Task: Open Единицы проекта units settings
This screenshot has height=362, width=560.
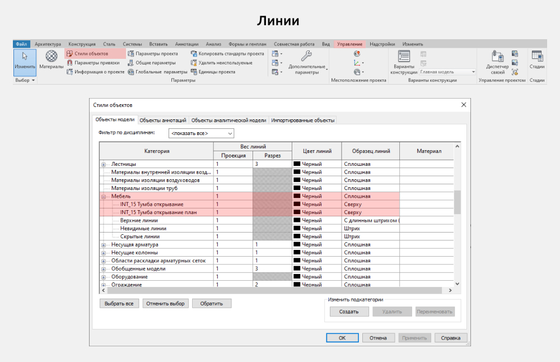Action: (x=213, y=72)
